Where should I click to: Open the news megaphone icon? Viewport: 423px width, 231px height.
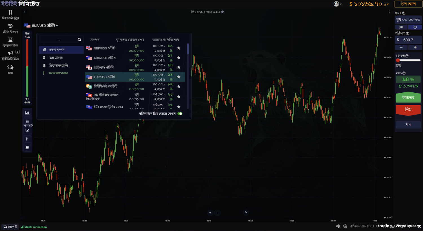10,53
